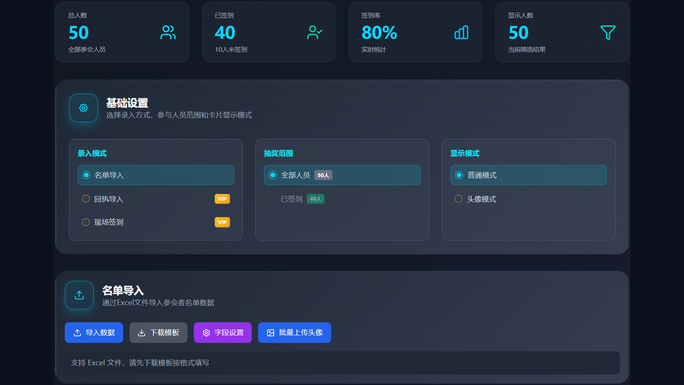Click the 显示模式 section label
Viewport: 684px width, 385px height.
(x=465, y=153)
